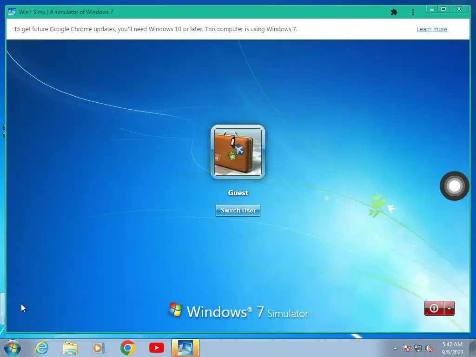
Task: Select the active Win7 Simu taskbar button
Action: [185, 348]
